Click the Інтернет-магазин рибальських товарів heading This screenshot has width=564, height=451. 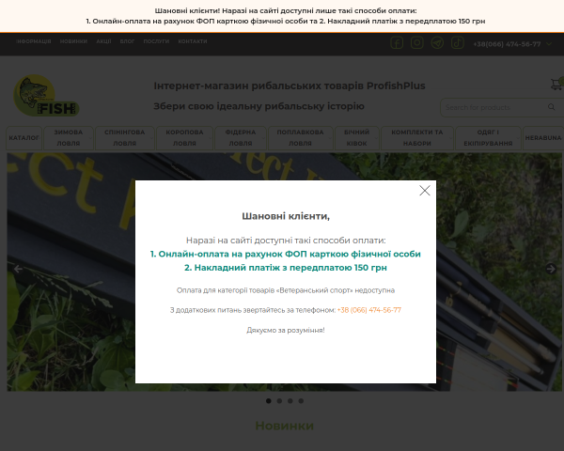point(290,86)
